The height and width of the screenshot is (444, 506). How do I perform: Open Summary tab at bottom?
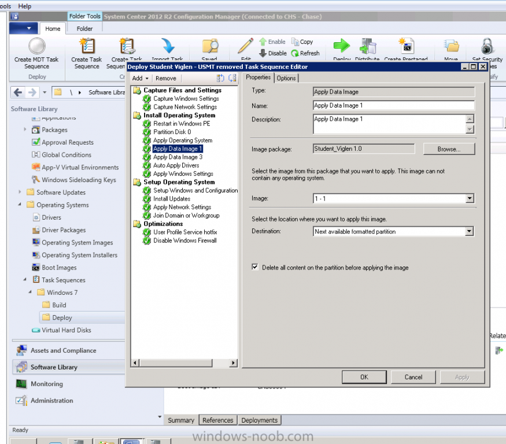(x=181, y=420)
